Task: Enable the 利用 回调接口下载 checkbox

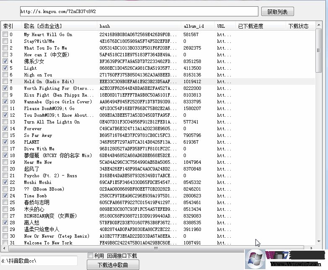Action: (x=90, y=256)
